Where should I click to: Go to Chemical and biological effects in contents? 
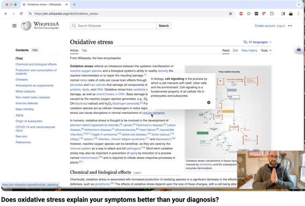pyautogui.click(x=36, y=64)
